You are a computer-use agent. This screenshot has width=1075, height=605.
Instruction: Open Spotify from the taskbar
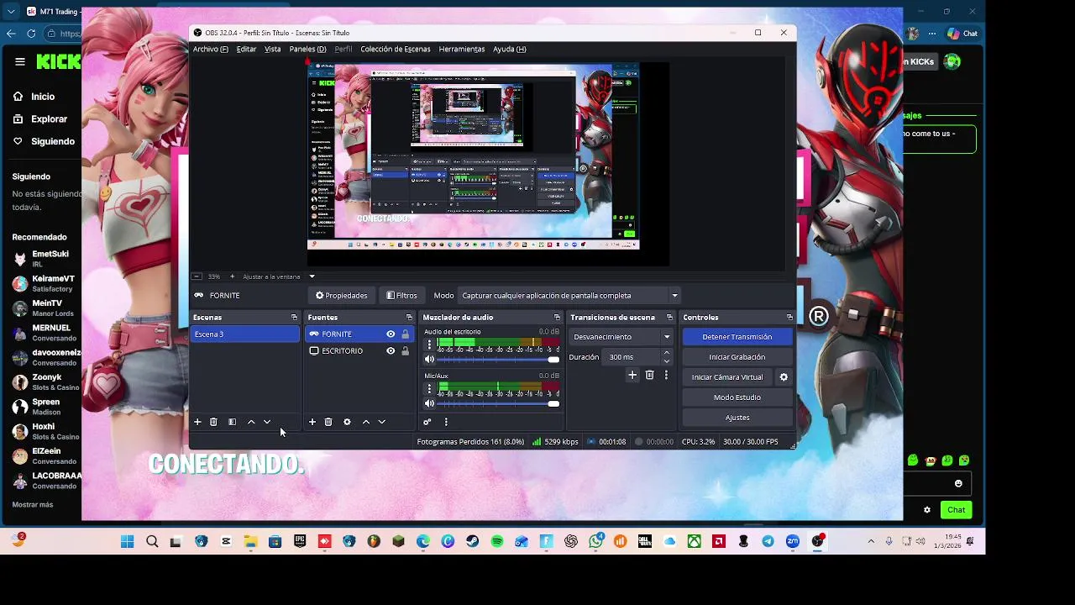pos(497,542)
